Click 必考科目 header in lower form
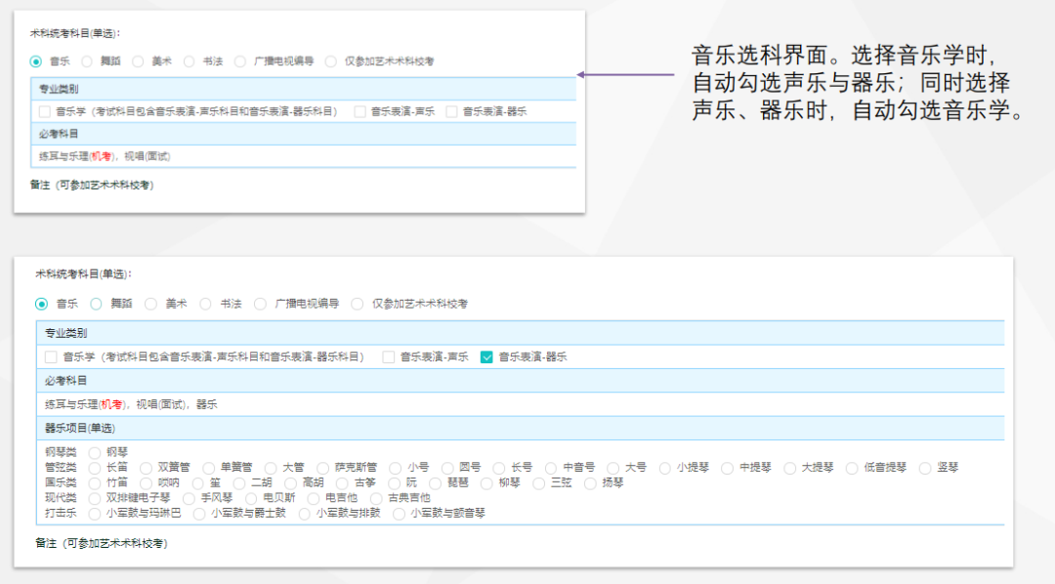Screen dimensions: 1055x584 tap(520, 381)
